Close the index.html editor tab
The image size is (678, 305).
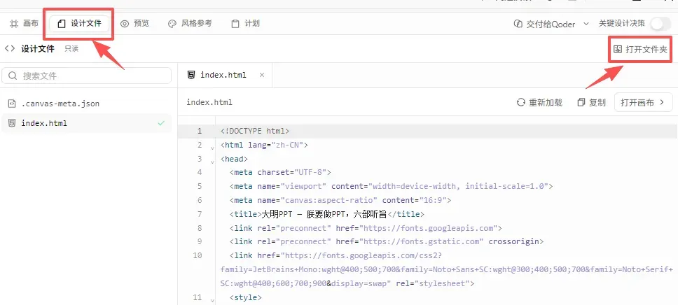261,75
